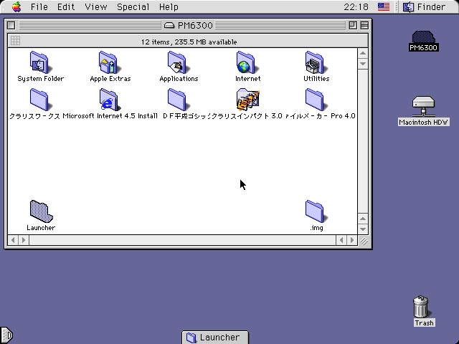Expand the Control Strip tab
The image size is (459, 344).
click(x=6, y=335)
